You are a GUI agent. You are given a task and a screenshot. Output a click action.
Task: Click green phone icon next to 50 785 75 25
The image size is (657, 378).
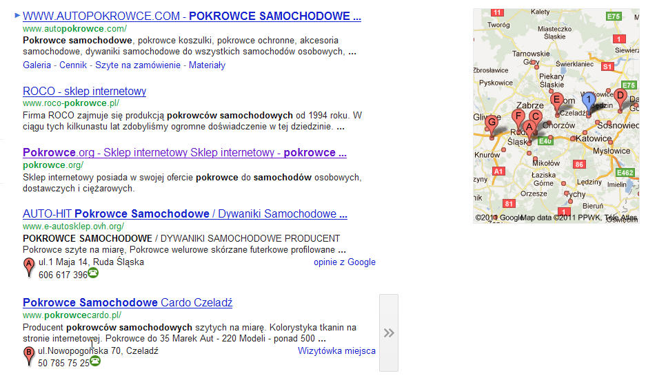click(x=95, y=361)
